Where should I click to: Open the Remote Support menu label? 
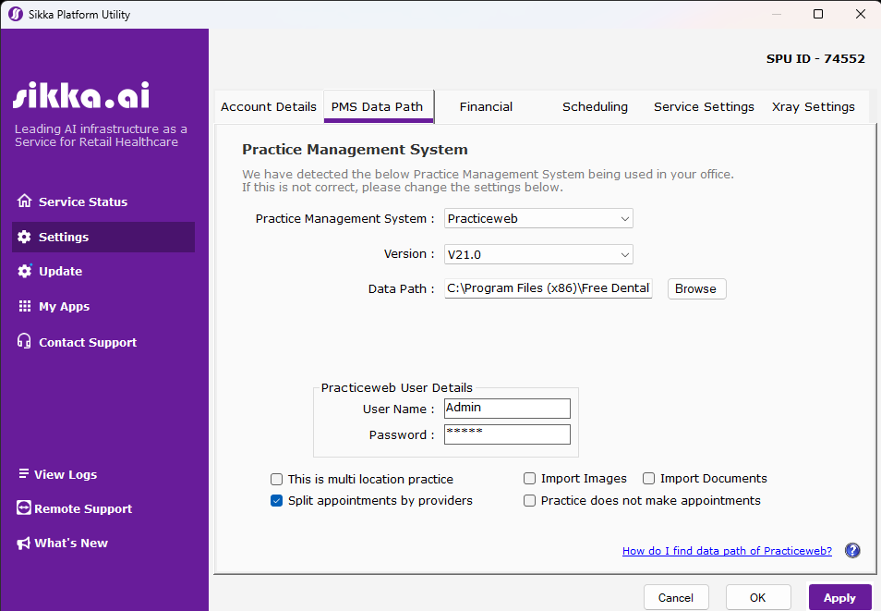(x=83, y=508)
